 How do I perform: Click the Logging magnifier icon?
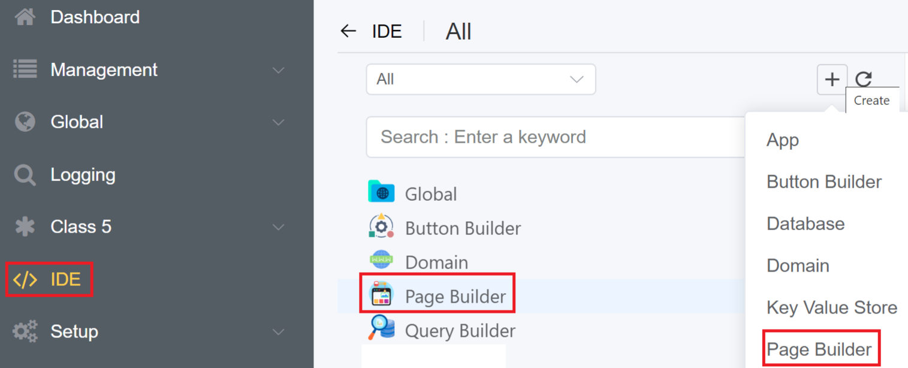click(x=25, y=175)
